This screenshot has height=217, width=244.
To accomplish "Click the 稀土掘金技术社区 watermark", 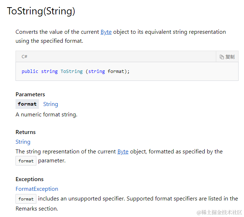I will (x=219, y=212).
